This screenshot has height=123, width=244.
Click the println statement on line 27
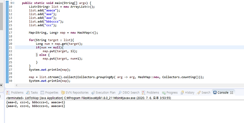coord(50,70)
